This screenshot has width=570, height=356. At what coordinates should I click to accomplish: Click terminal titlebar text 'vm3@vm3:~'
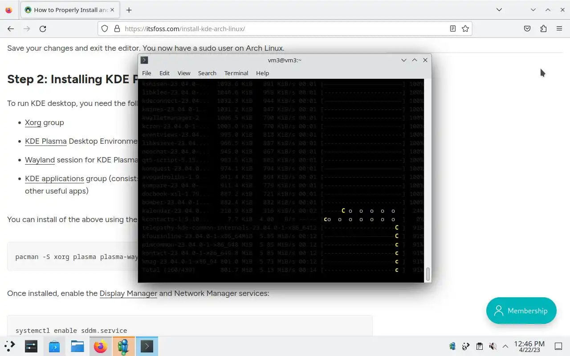click(285, 60)
